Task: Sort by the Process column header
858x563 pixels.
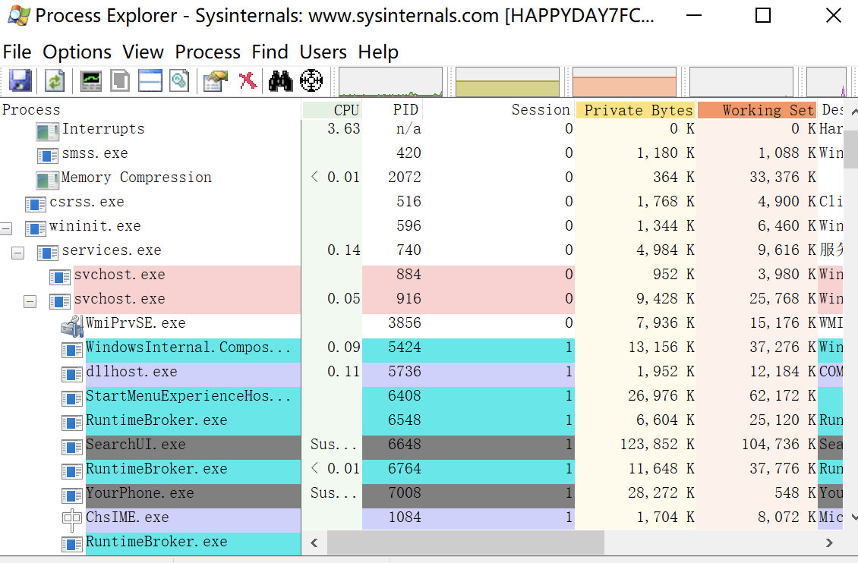Action: [x=150, y=110]
